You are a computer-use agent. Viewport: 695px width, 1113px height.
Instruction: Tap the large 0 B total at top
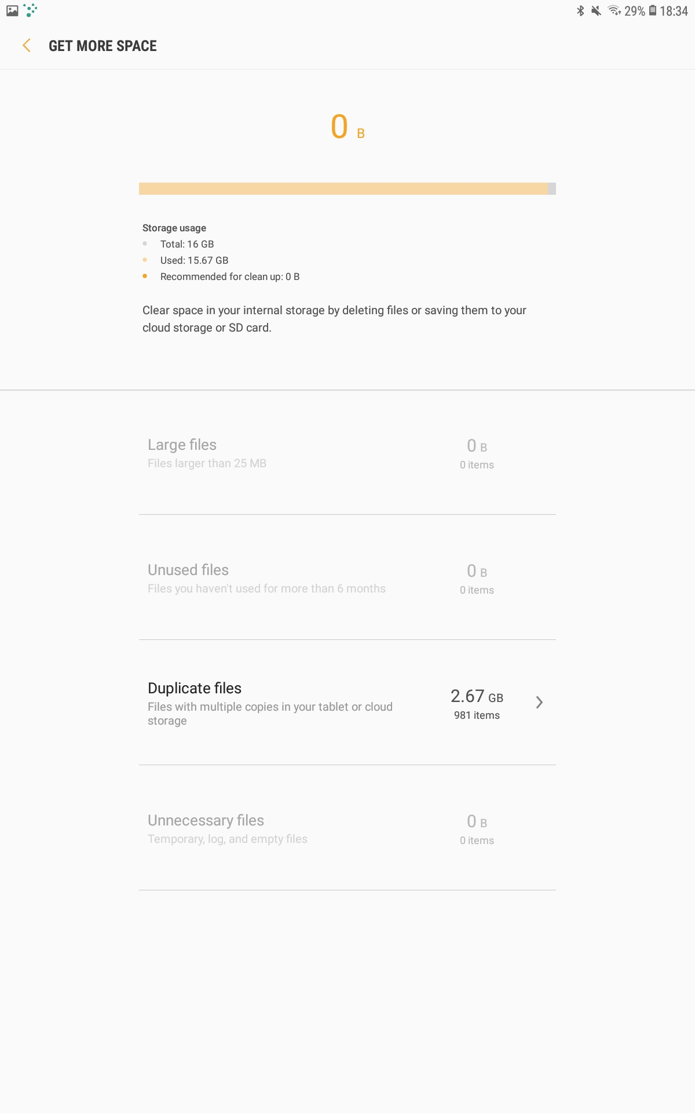pyautogui.click(x=348, y=126)
